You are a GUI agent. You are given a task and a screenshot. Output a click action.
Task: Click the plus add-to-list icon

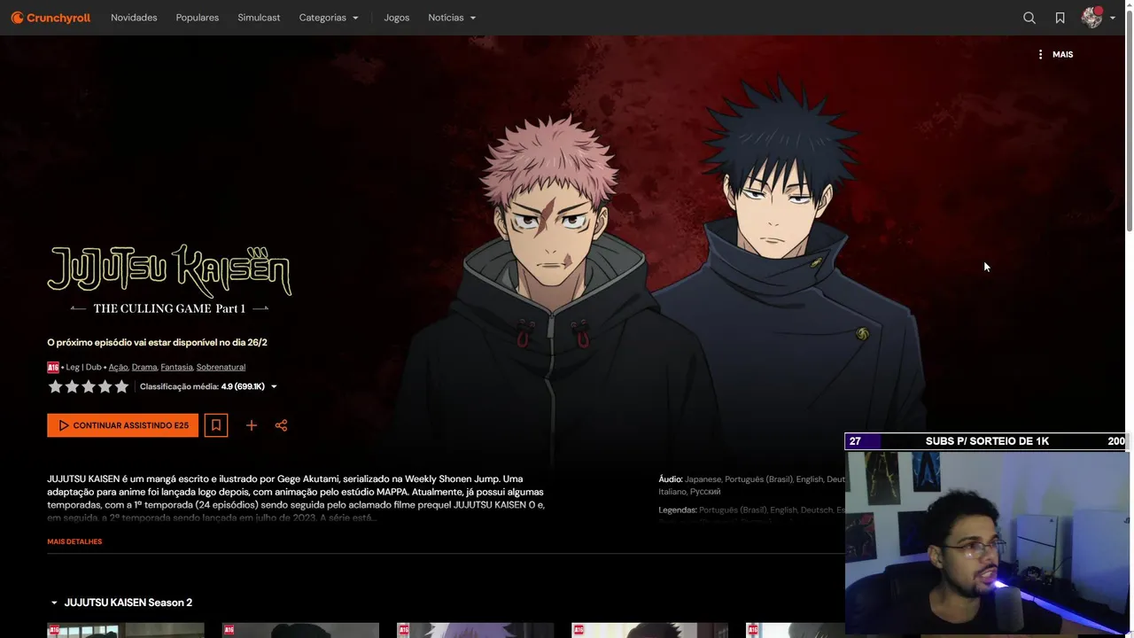(252, 425)
